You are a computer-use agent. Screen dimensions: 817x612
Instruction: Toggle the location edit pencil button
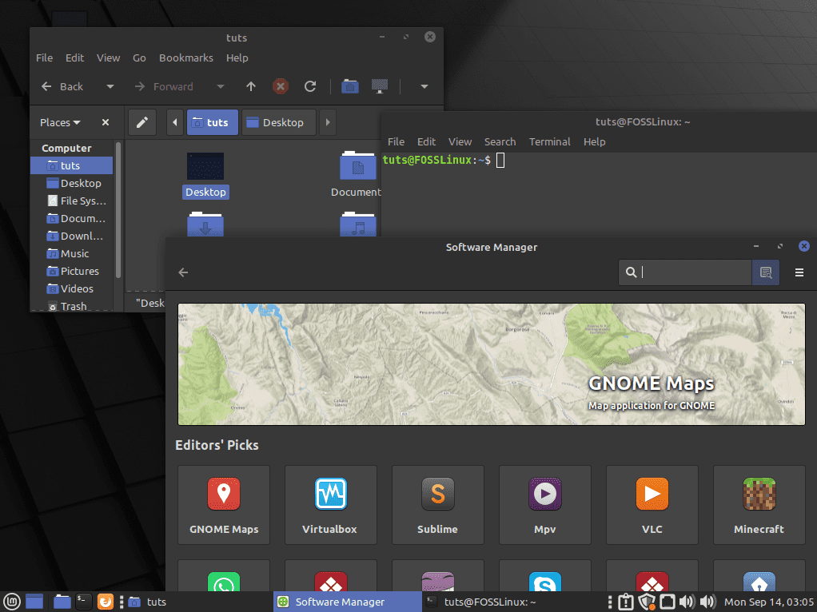click(142, 122)
